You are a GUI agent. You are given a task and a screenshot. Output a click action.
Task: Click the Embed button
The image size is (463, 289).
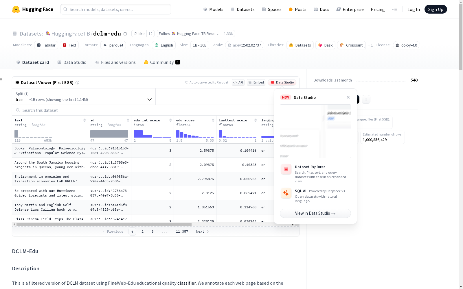[x=256, y=82]
